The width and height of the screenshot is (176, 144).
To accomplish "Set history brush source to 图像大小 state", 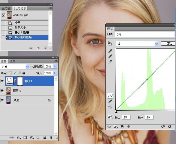I will pos(4,28).
